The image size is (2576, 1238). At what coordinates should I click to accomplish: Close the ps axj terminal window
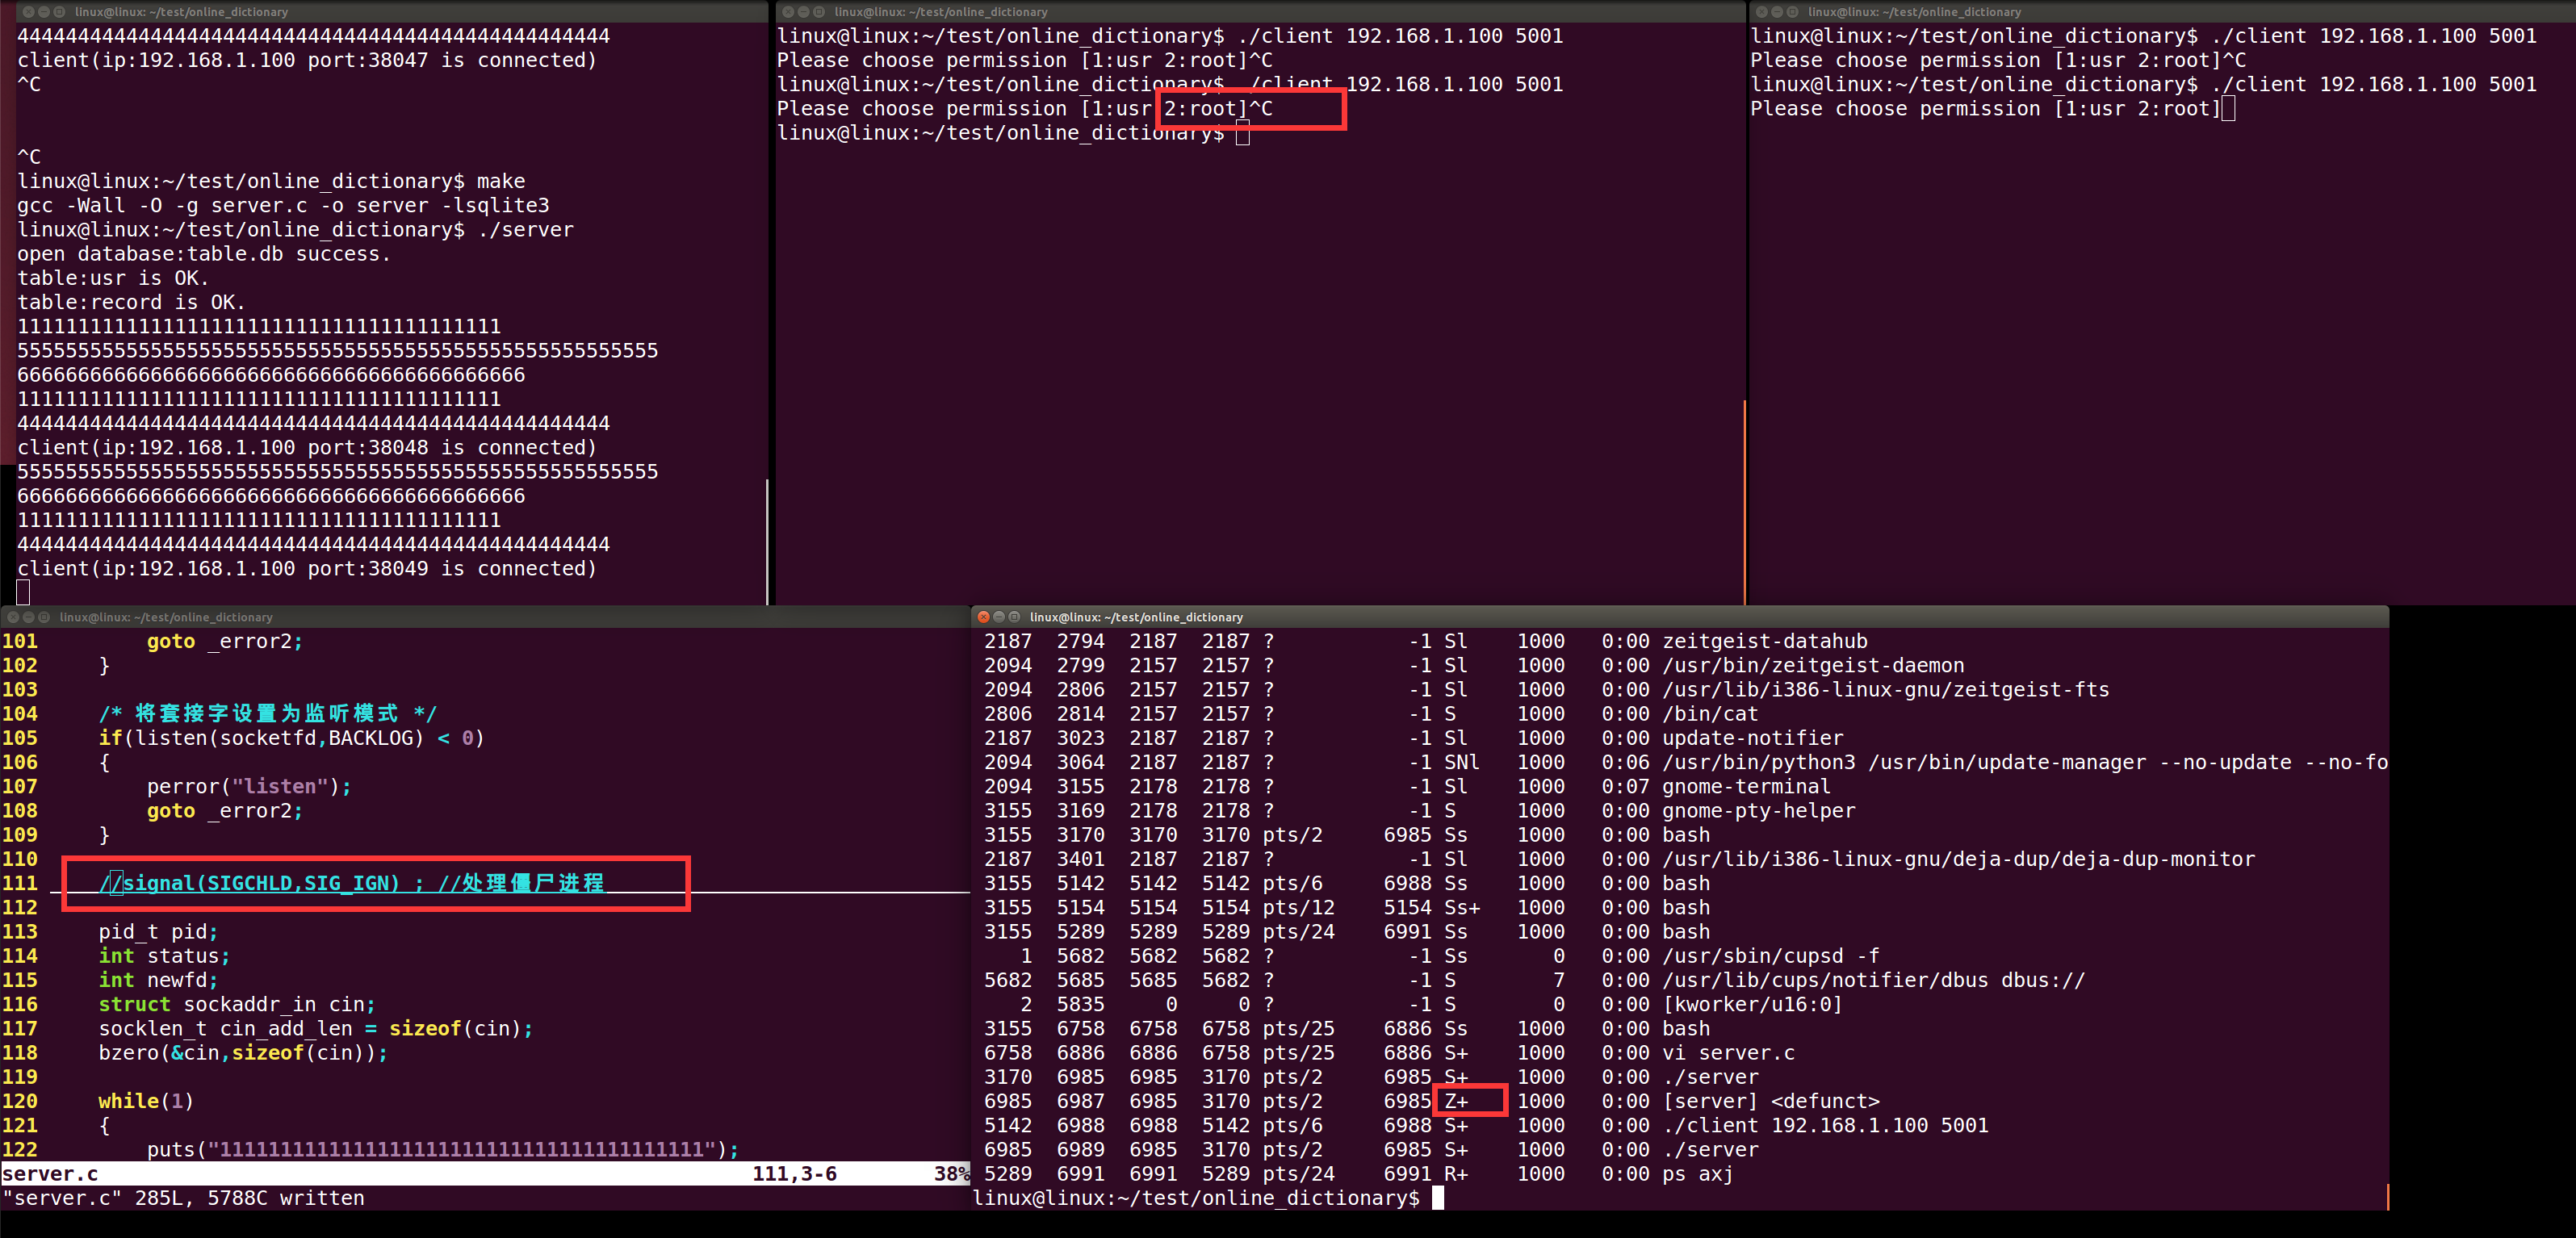[983, 617]
